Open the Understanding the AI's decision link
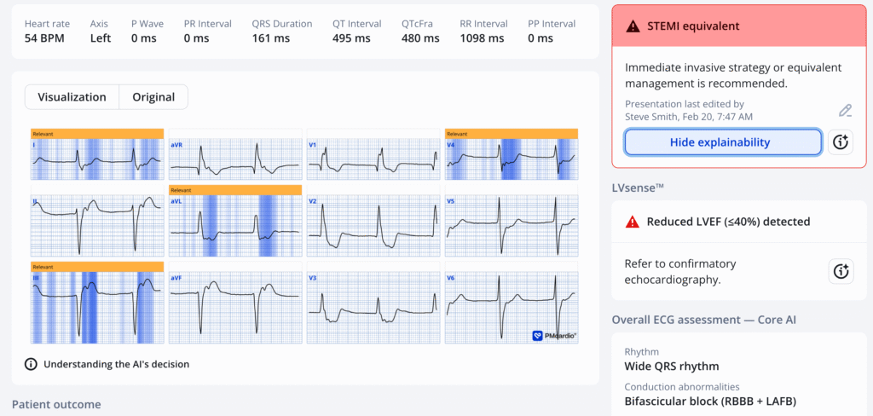The height and width of the screenshot is (416, 873). pyautogui.click(x=116, y=364)
